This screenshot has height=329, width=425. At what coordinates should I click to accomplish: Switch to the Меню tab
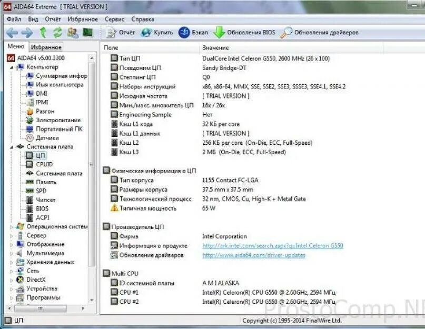click(16, 46)
